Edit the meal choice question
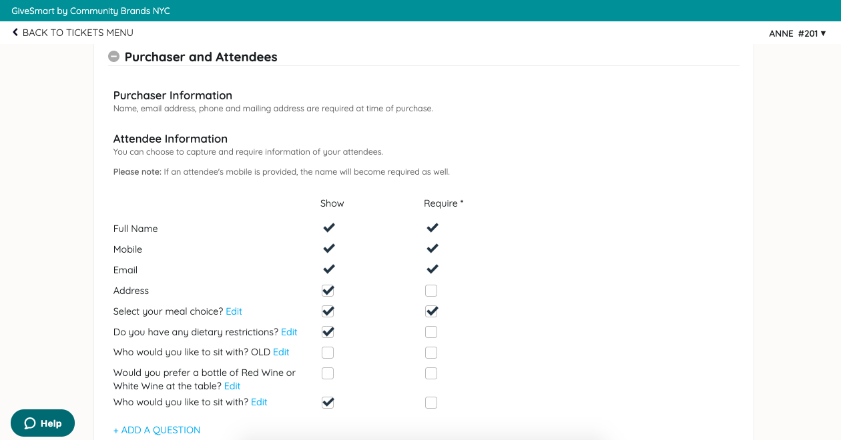Image resolution: width=841 pixels, height=440 pixels. (x=234, y=311)
